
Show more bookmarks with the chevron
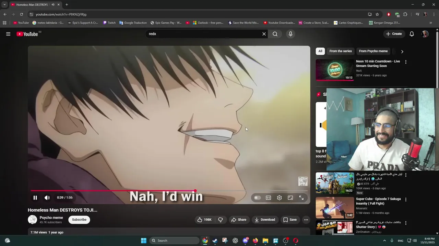pos(431,23)
